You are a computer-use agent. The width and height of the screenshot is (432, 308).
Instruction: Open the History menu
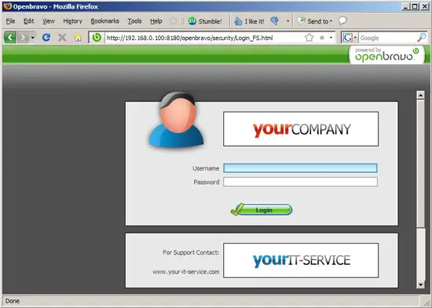(73, 21)
